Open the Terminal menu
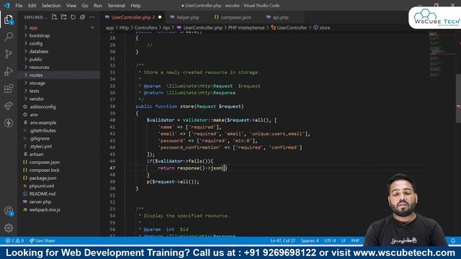The image size is (461, 259). (116, 6)
